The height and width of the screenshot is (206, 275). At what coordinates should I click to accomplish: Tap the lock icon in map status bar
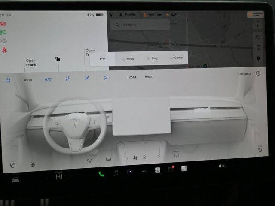(x=111, y=15)
